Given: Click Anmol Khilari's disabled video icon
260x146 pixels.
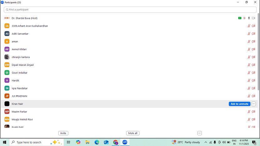Looking at the screenshot, I should tap(253, 49).
